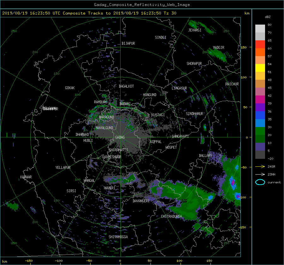Viewport: 284px width, 265px height.
Task: Click the DHARWAD city label
Action: tap(82, 135)
